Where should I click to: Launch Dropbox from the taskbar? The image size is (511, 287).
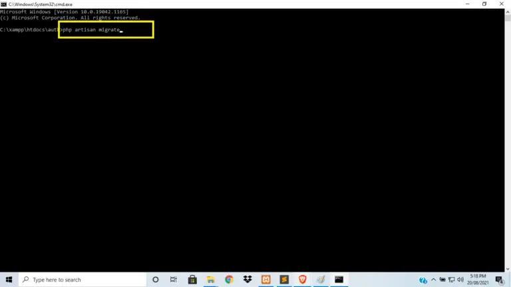(248, 280)
